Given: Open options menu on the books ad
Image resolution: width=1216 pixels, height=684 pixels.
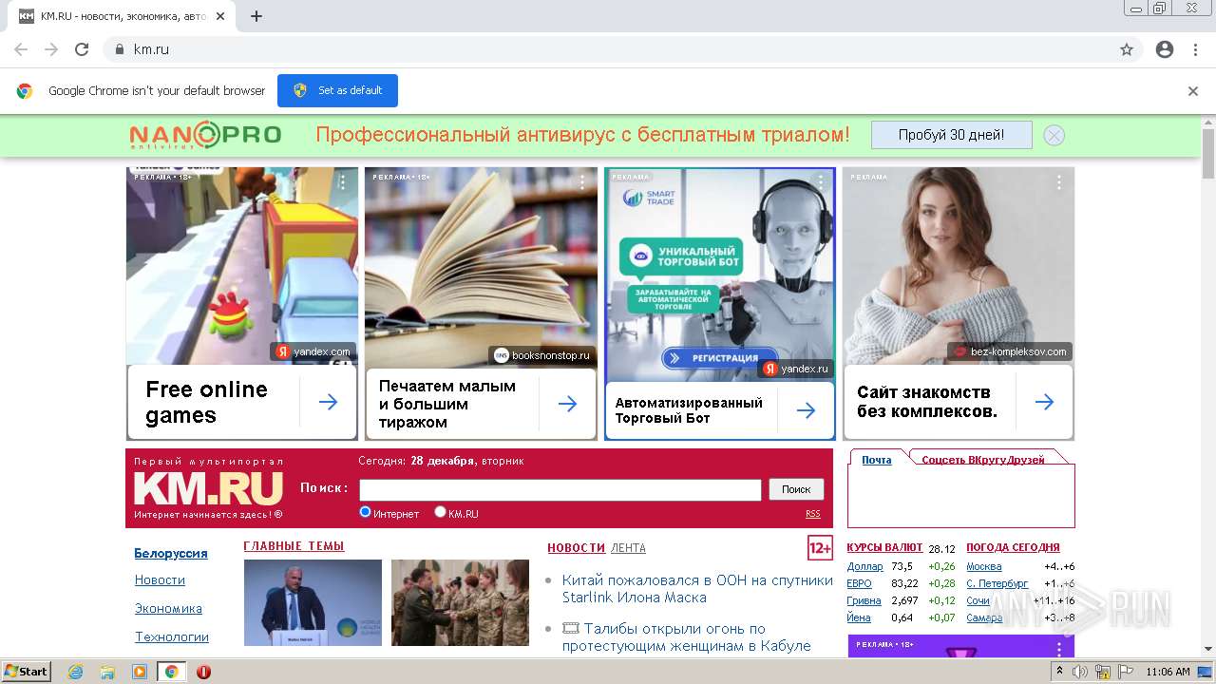Looking at the screenshot, I should click(581, 181).
